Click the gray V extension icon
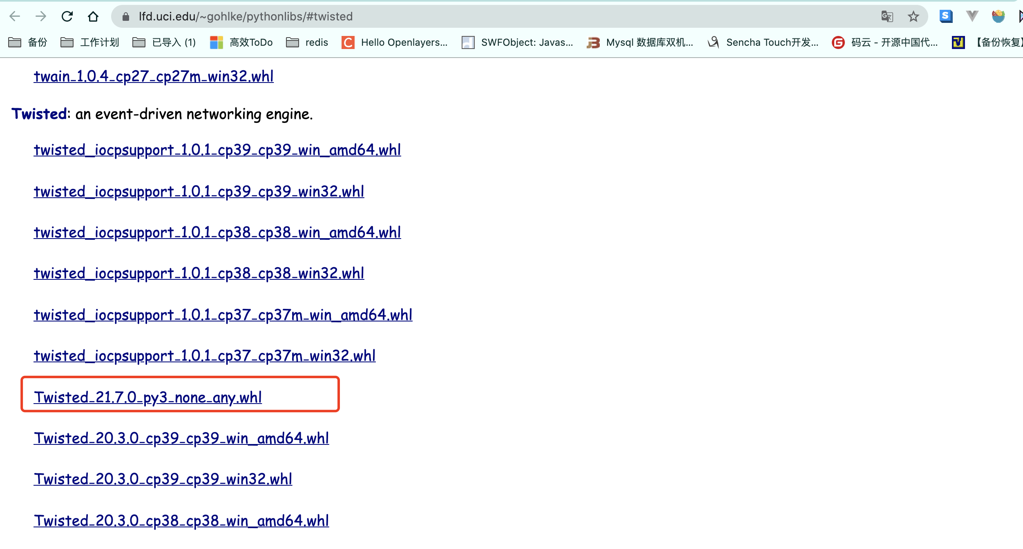Viewport: 1023px width, 549px height. (x=972, y=16)
